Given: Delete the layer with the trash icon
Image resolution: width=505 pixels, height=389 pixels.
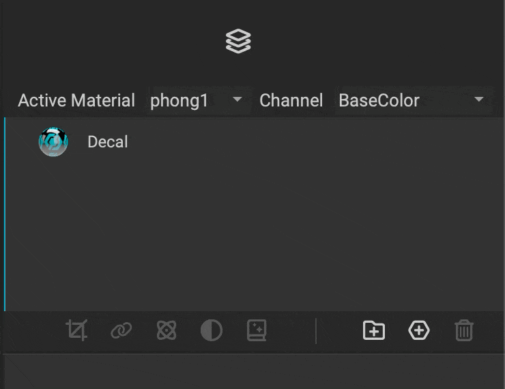Looking at the screenshot, I should click(464, 331).
